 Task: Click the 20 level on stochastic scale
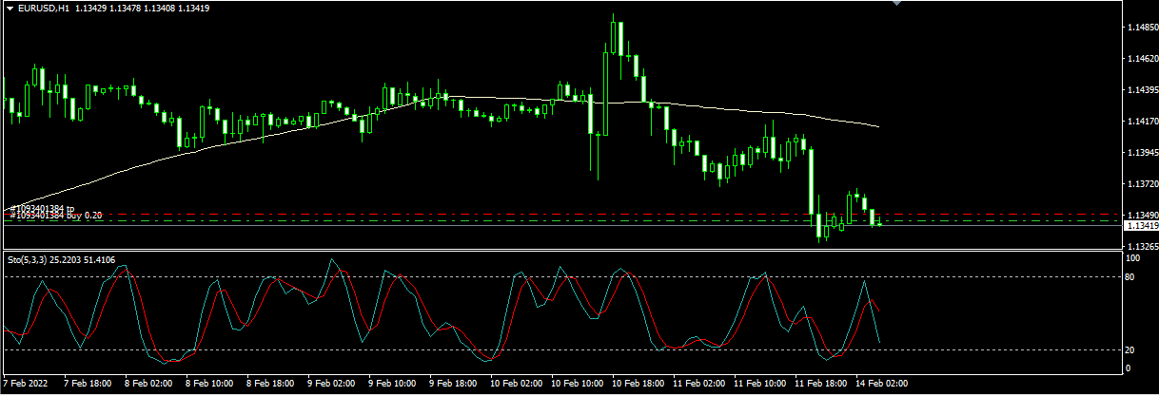point(1132,349)
